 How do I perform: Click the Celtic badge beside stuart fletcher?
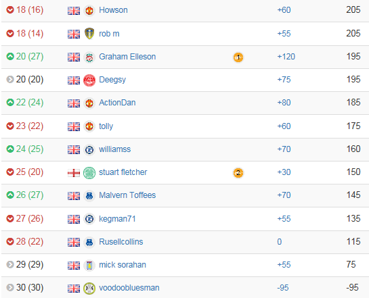89,172
